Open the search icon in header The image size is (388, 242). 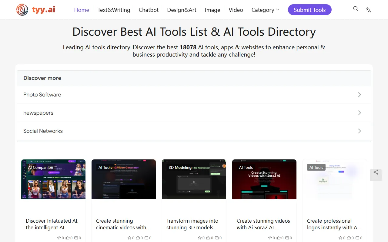(356, 9)
